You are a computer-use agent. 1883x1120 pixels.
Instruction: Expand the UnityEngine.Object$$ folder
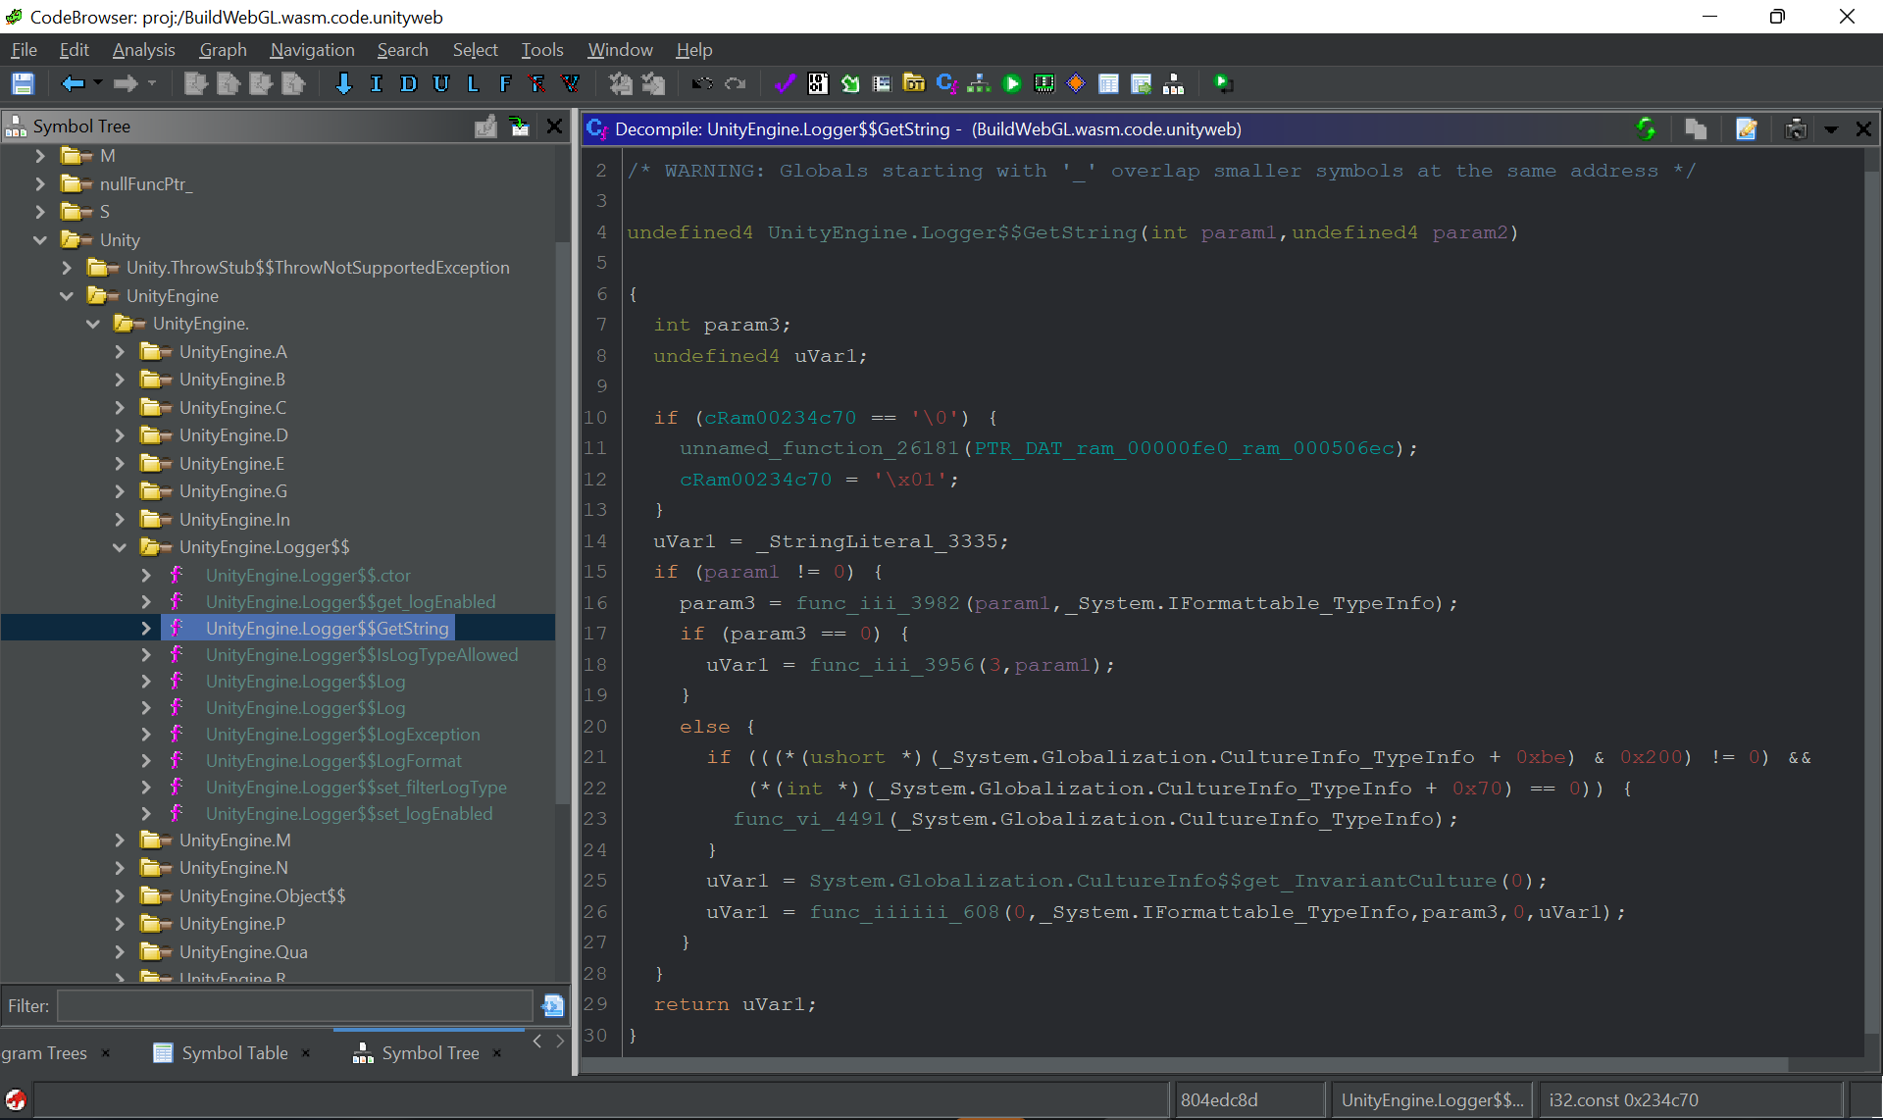[120, 896]
